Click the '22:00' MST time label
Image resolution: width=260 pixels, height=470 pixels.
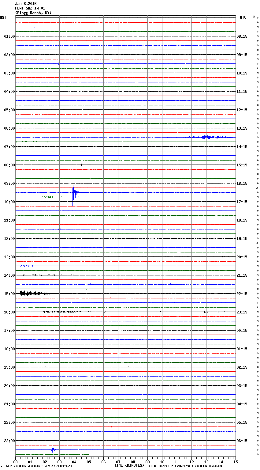[9, 423]
